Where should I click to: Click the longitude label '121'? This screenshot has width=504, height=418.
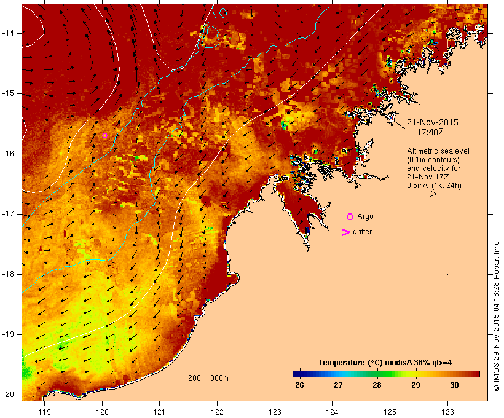pyautogui.click(x=159, y=412)
